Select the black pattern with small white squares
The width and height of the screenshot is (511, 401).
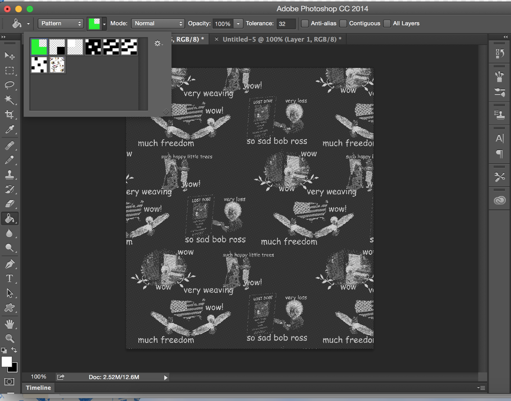click(x=93, y=47)
